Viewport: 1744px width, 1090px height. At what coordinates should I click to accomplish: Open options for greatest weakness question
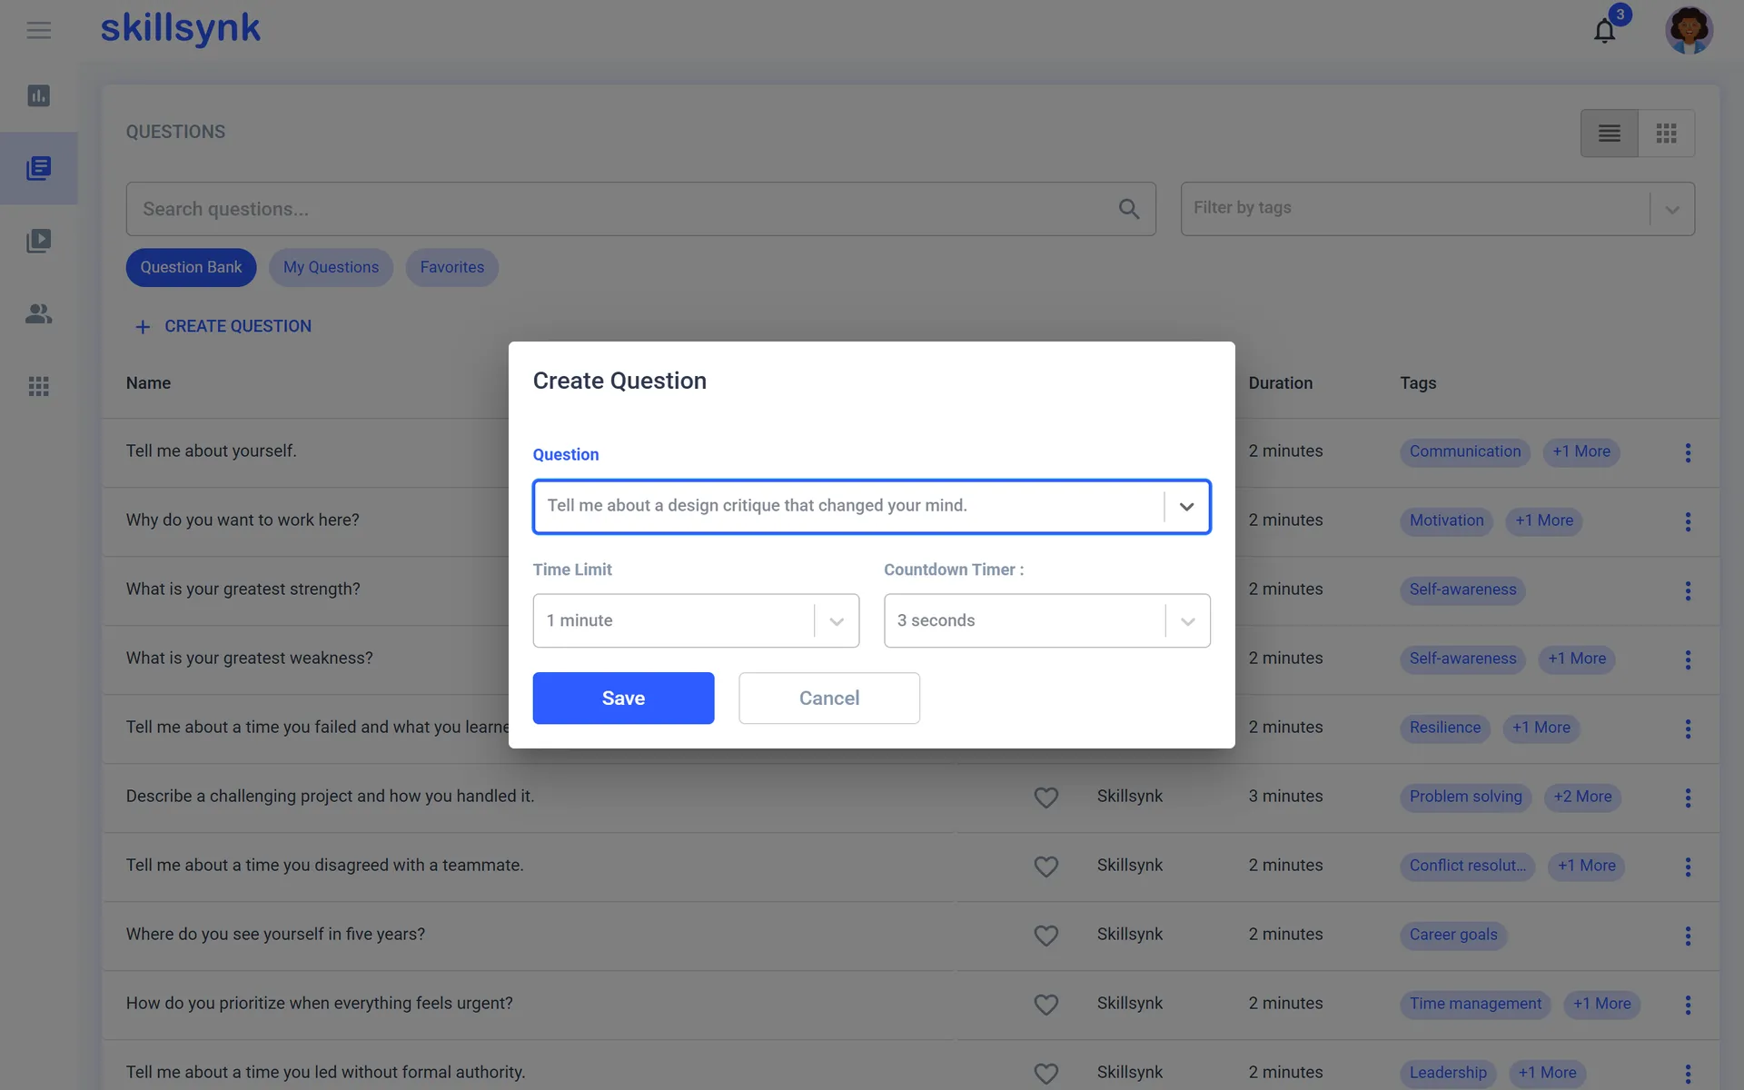tap(1688, 659)
